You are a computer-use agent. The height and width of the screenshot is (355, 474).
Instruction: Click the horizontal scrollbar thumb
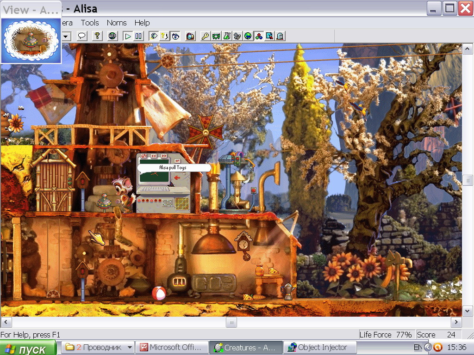point(231,322)
